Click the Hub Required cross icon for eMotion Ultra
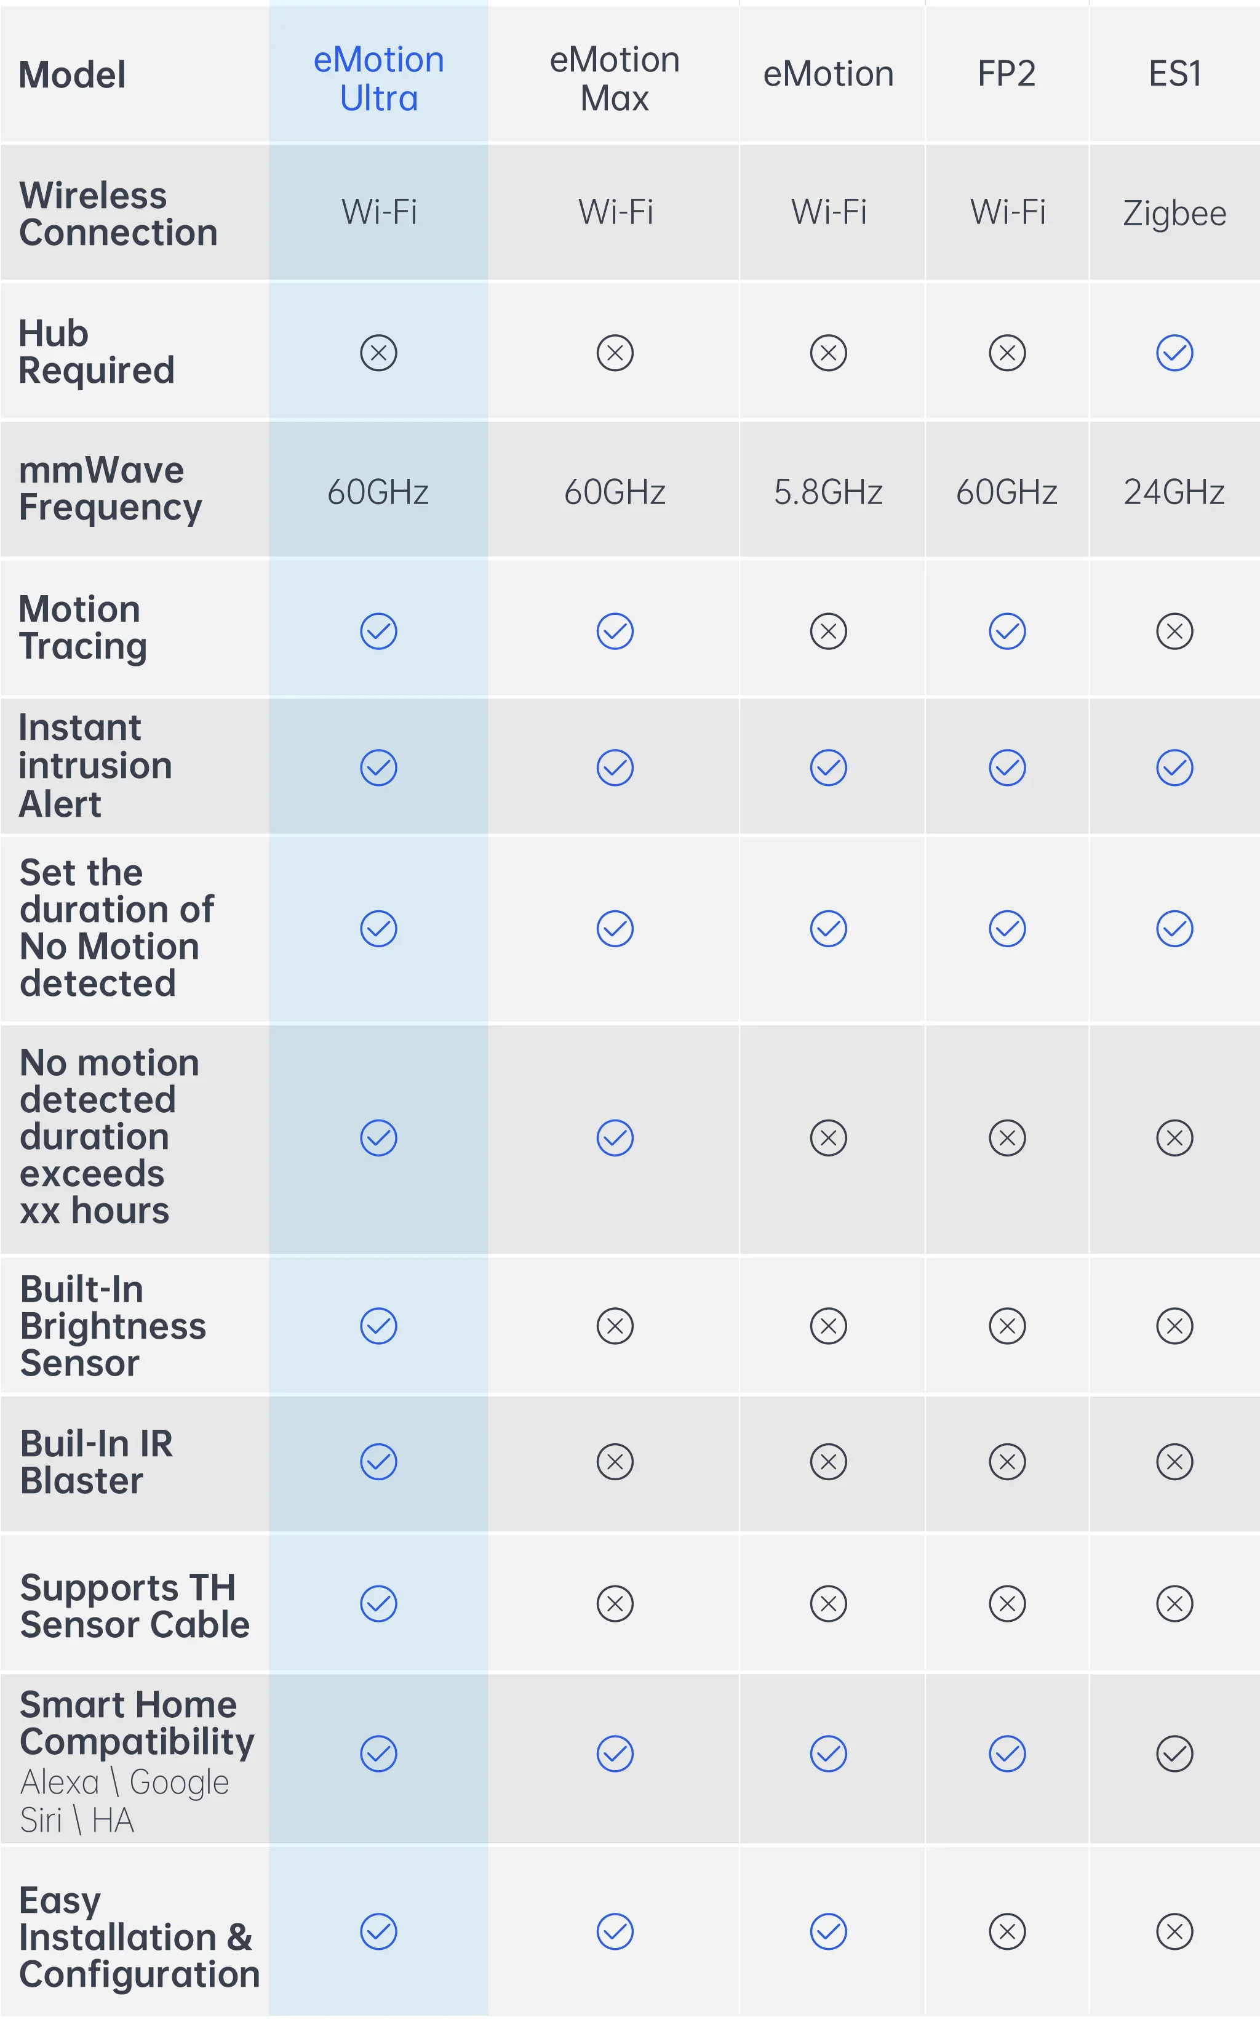The width and height of the screenshot is (1260, 2020). [x=378, y=353]
